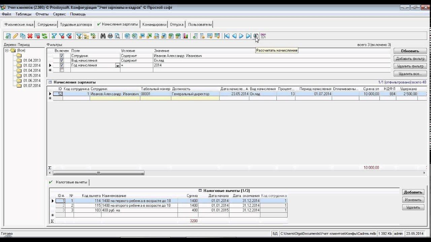Image resolution: width=431 pixels, height=242 pixels.
Task: Click the red X delete record icon
Action: click(30, 36)
